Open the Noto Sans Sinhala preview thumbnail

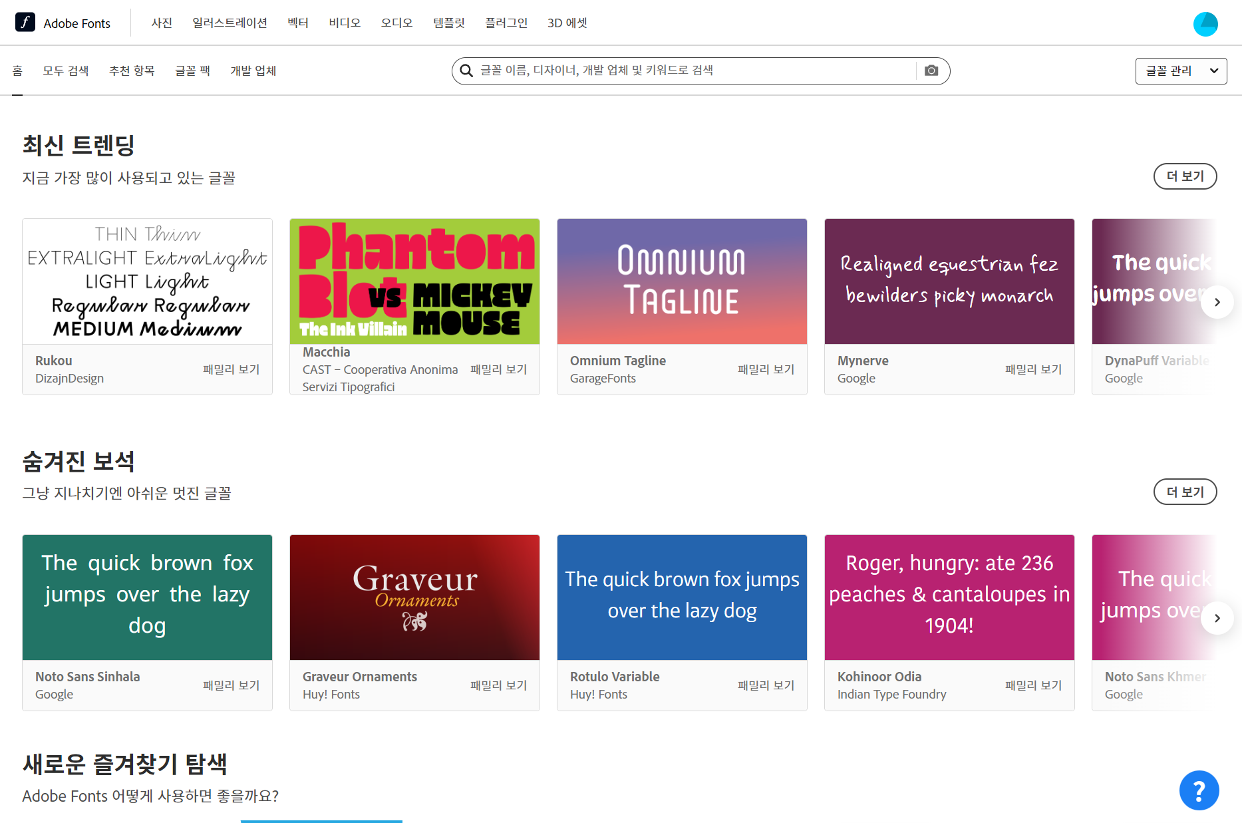pyautogui.click(x=147, y=597)
